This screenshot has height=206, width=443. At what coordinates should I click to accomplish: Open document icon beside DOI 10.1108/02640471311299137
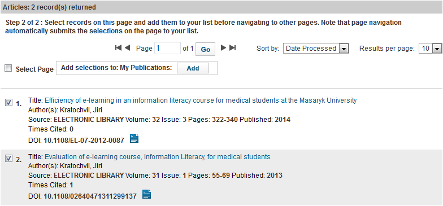click(147, 194)
